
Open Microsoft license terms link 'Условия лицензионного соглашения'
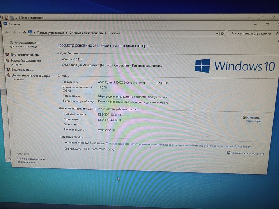(x=178, y=145)
